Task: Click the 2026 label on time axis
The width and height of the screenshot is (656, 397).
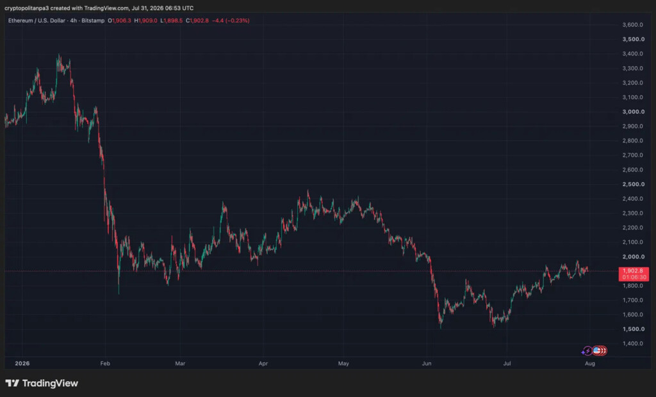Action: pyautogui.click(x=22, y=364)
